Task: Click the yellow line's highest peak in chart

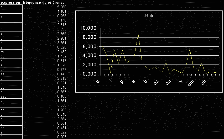Action: 138,34
